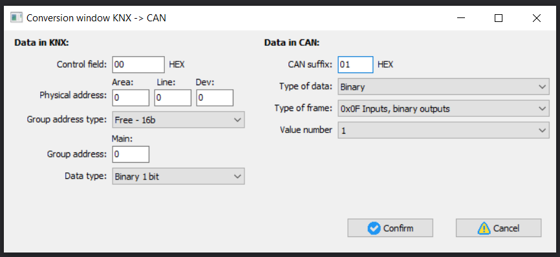Click the Main group address field
560x257 pixels.
tap(131, 154)
